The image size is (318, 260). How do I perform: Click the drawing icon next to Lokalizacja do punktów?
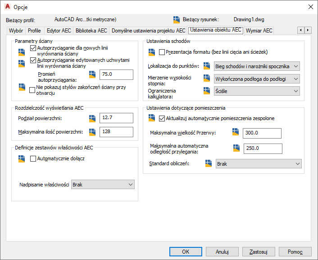click(x=207, y=66)
